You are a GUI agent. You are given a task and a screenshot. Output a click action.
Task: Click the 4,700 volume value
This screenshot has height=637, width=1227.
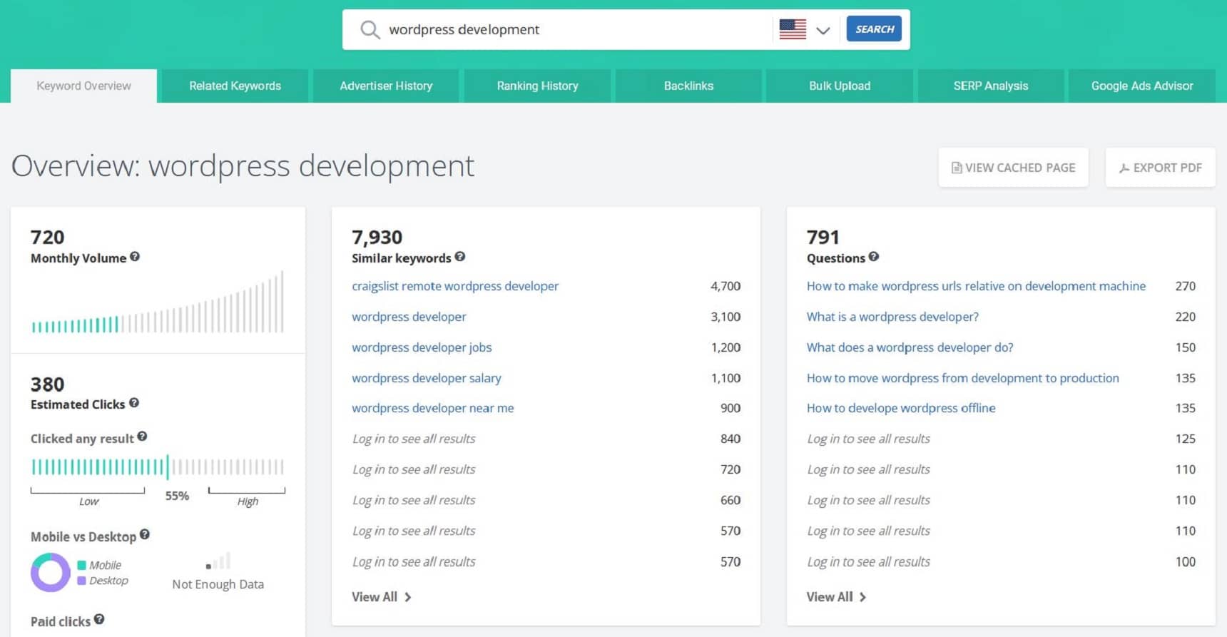point(725,286)
